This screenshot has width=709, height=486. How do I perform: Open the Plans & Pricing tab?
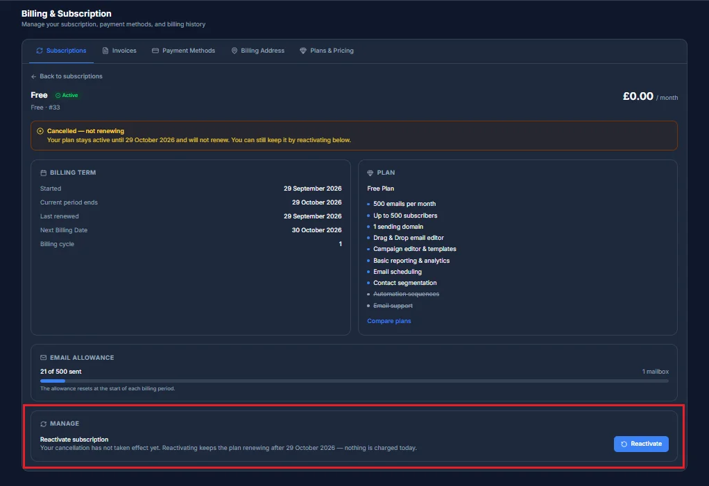click(x=327, y=51)
